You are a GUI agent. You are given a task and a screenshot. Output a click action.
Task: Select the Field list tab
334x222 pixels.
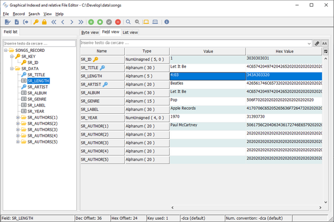point(11,32)
